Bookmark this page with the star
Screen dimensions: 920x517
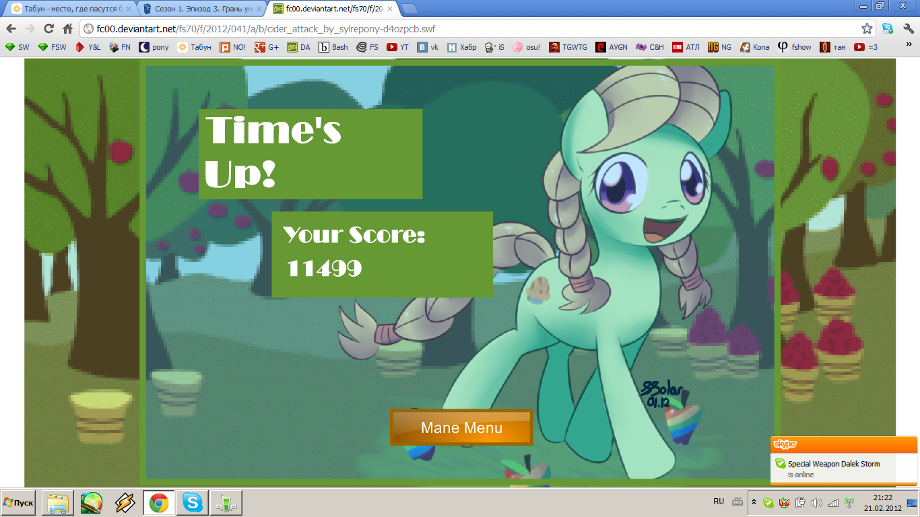pos(867,29)
